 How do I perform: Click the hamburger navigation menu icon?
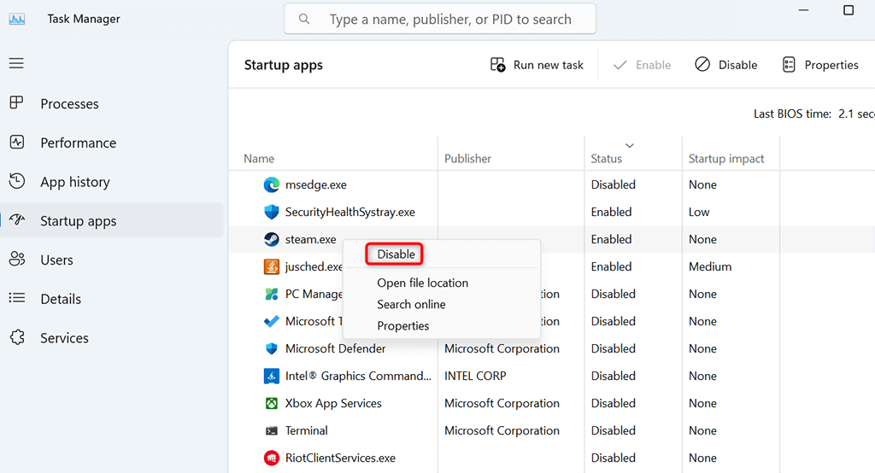pos(16,63)
